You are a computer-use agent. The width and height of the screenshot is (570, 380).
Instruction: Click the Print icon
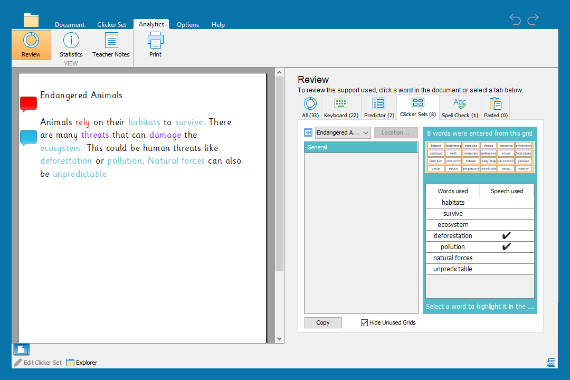[155, 45]
